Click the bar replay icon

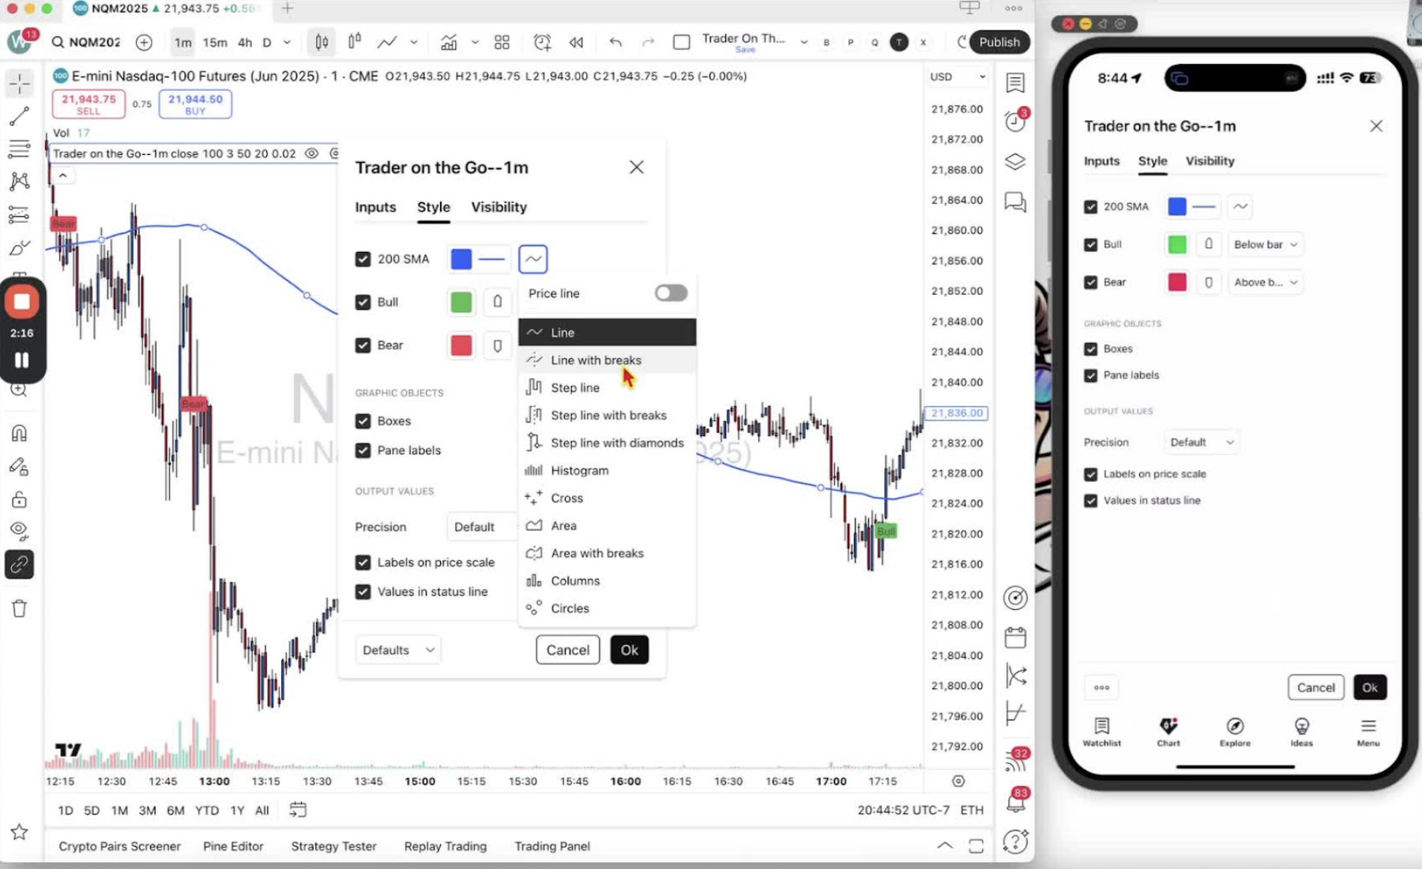[576, 42]
